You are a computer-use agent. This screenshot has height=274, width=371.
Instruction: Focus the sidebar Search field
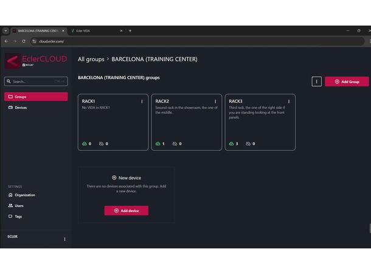tap(36, 82)
